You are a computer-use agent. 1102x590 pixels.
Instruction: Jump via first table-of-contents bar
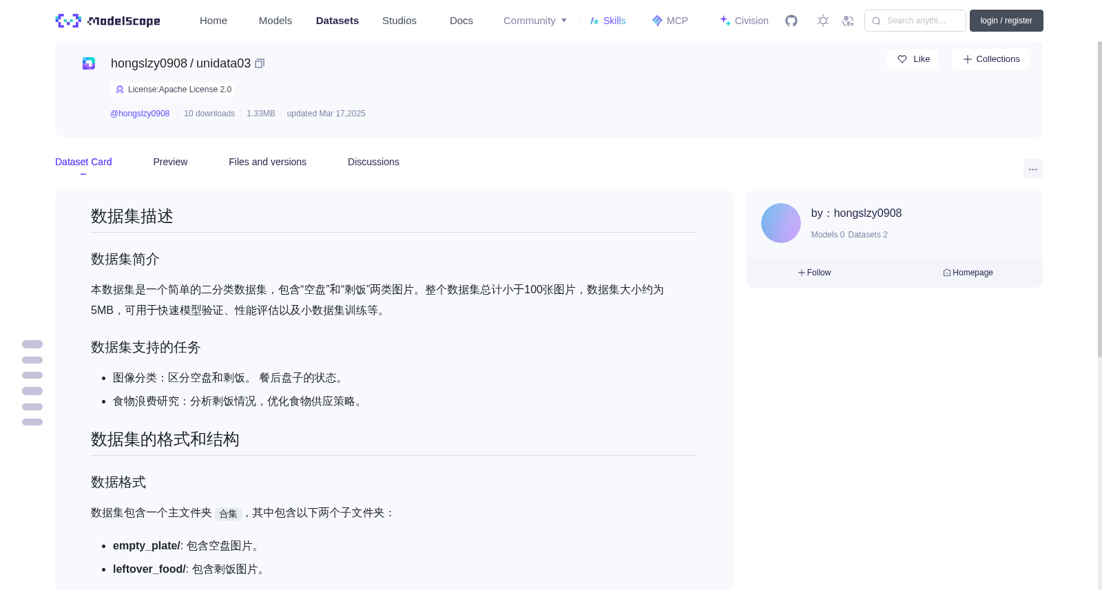[32, 344]
